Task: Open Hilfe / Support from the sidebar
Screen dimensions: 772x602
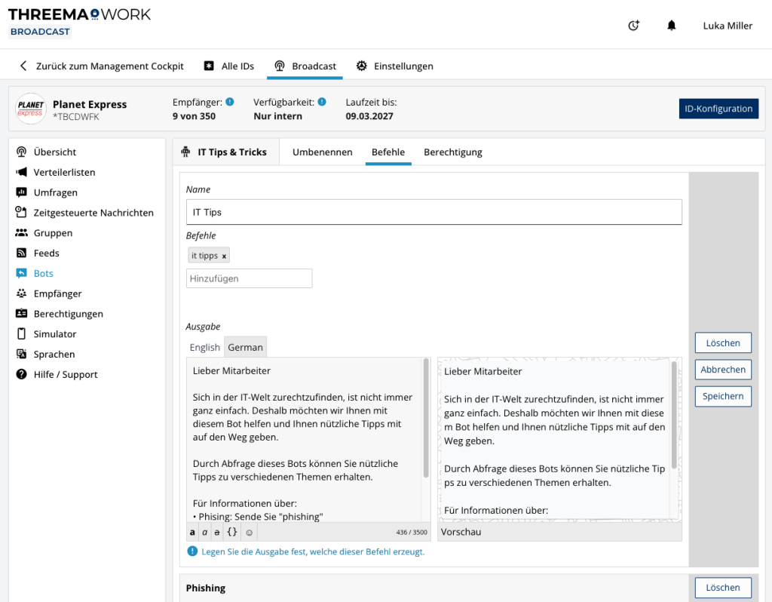Action: tap(66, 374)
